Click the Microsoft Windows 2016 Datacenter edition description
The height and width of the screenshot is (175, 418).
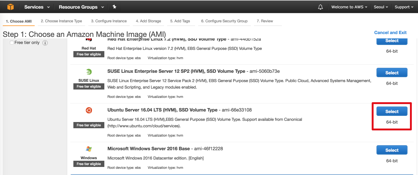coord(155,158)
